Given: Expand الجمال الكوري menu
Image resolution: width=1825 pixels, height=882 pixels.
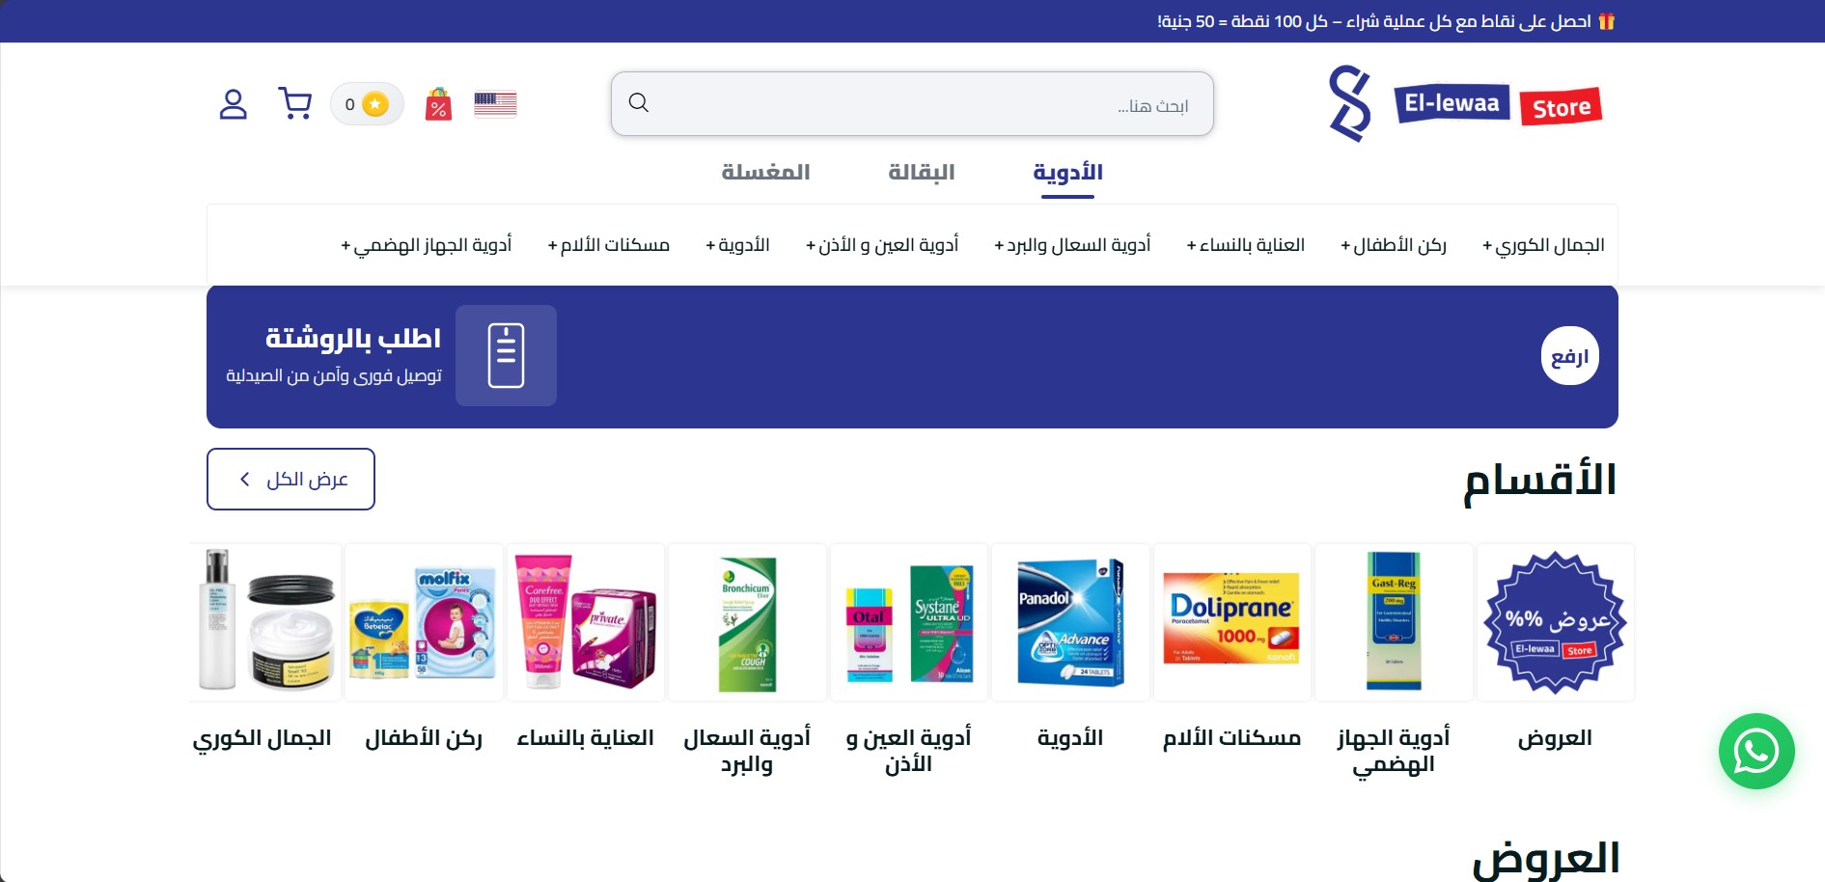Looking at the screenshot, I should tap(1543, 245).
